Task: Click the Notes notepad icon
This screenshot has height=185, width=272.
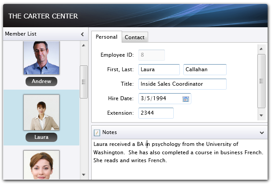Action: [x=97, y=133]
